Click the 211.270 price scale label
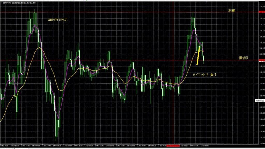This screenshot has width=265, height=149. point(262,25)
